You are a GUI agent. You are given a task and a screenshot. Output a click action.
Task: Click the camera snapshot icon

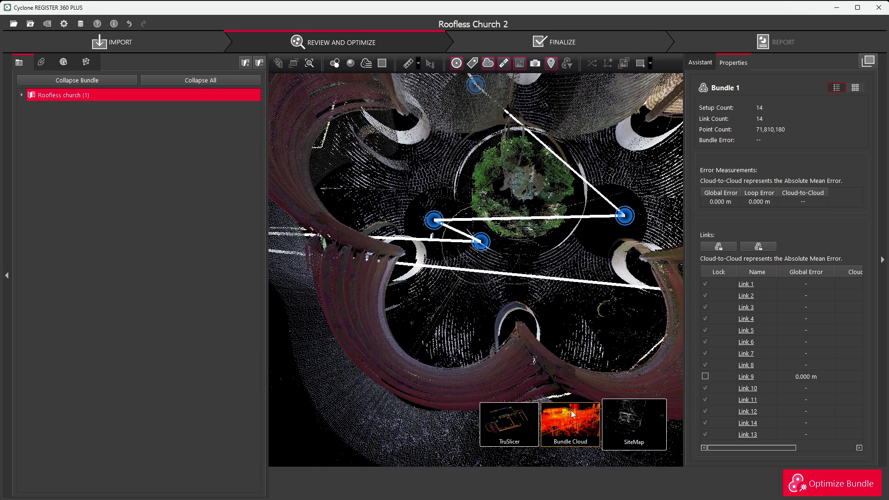click(x=535, y=63)
